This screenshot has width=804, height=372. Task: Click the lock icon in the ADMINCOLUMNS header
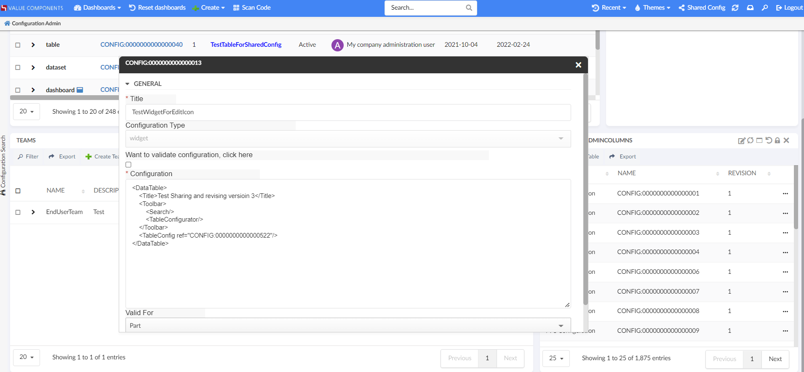click(x=777, y=141)
